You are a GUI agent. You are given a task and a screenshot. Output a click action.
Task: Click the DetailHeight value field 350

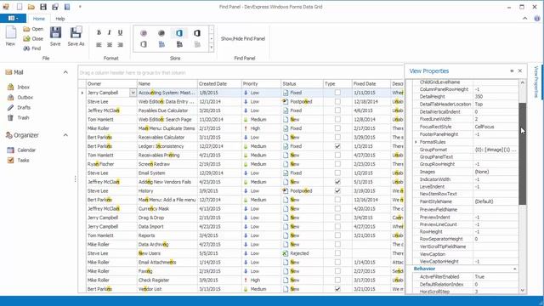coord(496,97)
